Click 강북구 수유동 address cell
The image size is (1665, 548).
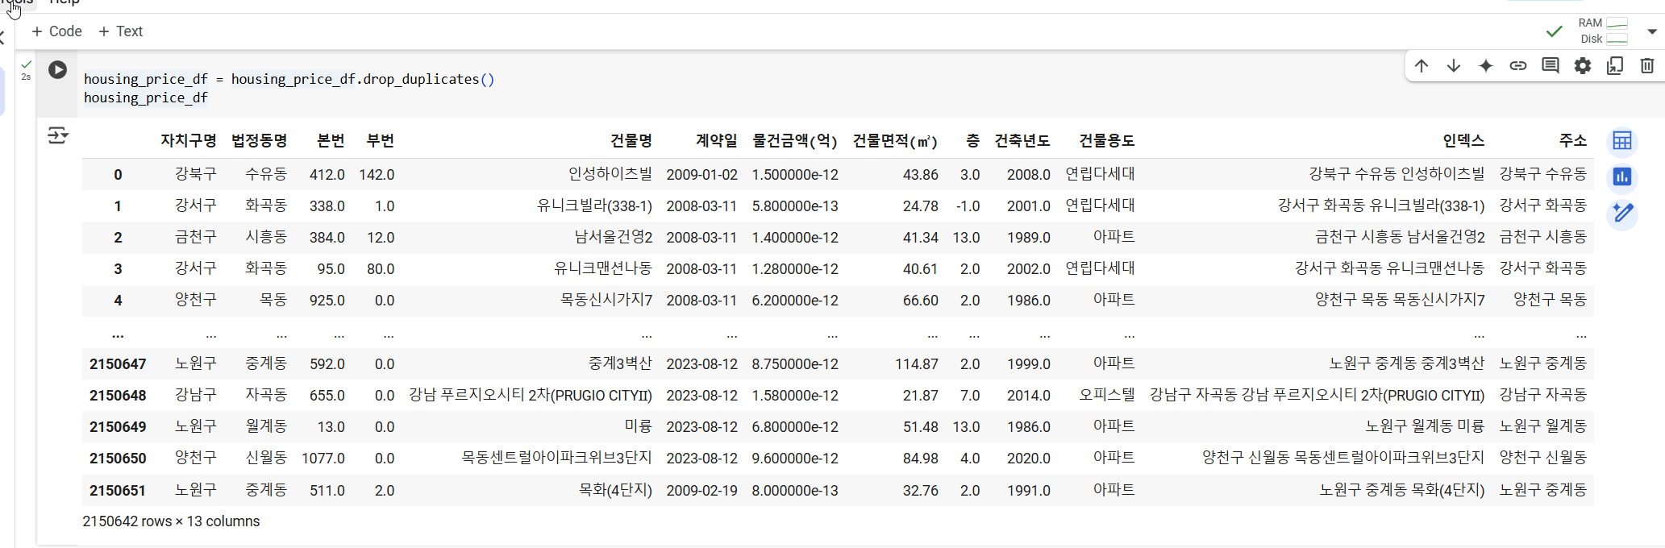click(x=1542, y=174)
